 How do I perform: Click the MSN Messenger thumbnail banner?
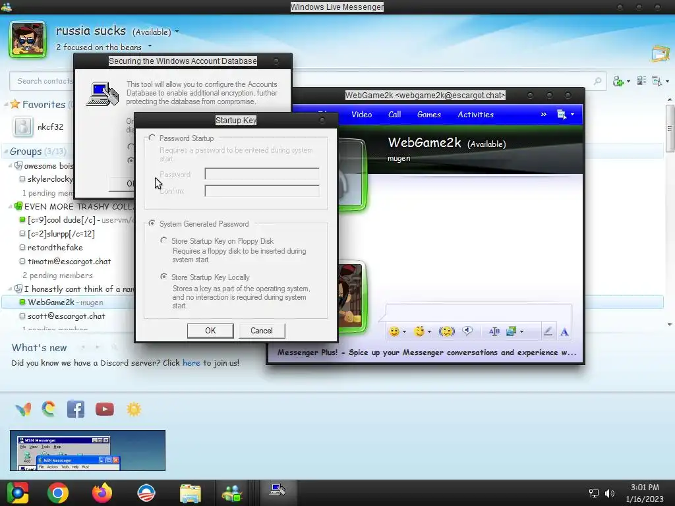pyautogui.click(x=88, y=451)
